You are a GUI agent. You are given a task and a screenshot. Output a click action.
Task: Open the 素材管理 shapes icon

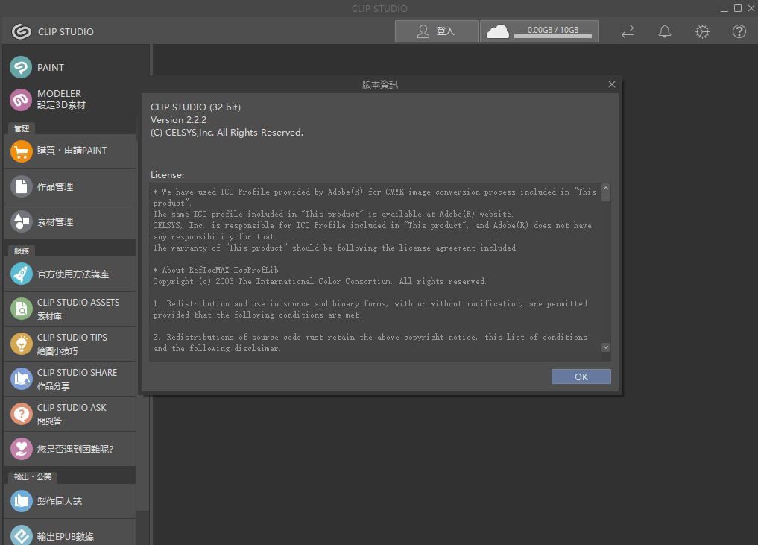click(x=22, y=221)
